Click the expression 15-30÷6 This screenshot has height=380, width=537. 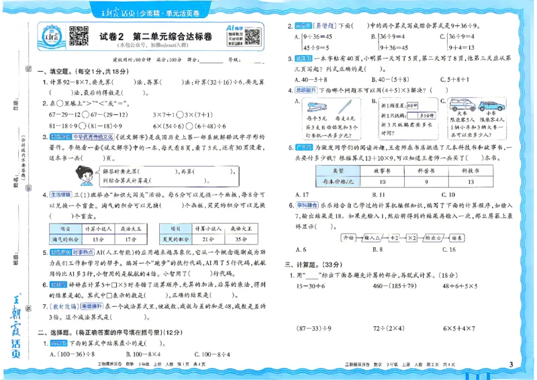pyautogui.click(x=311, y=286)
